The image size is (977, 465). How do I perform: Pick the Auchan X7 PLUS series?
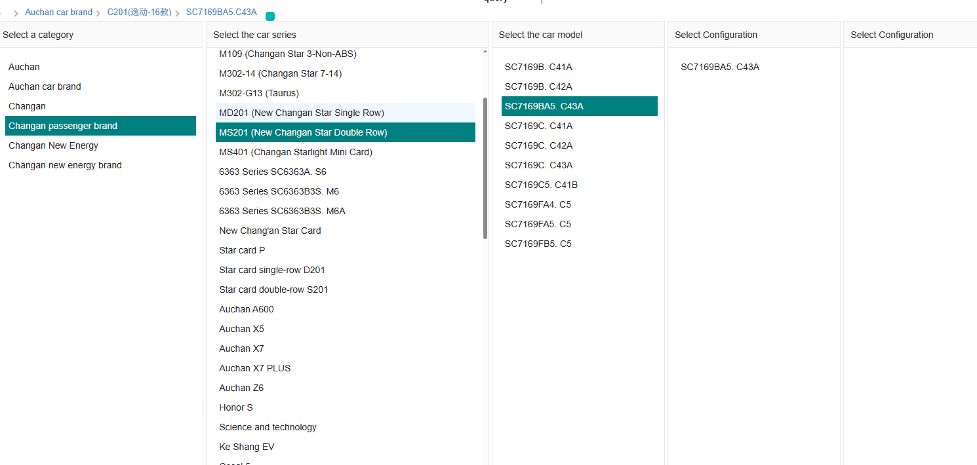(x=254, y=368)
